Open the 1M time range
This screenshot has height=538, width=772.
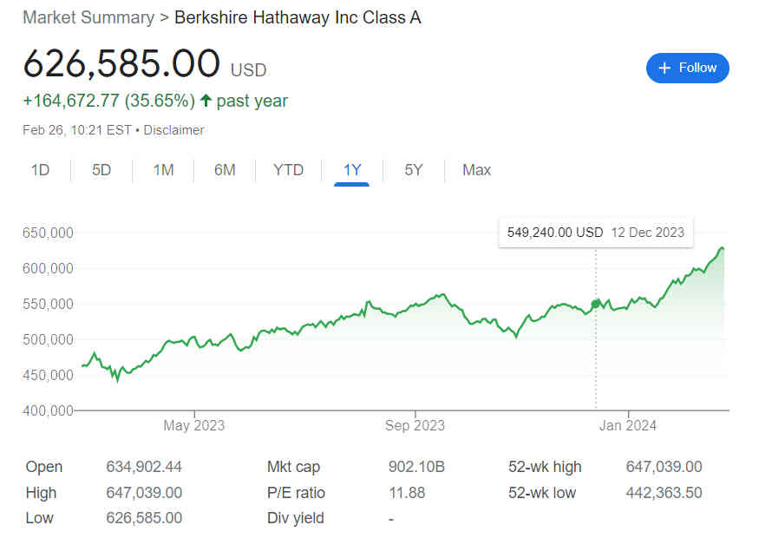163,170
